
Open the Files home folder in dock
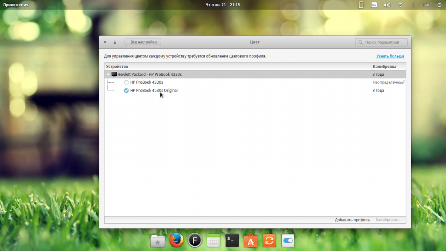[x=158, y=241]
